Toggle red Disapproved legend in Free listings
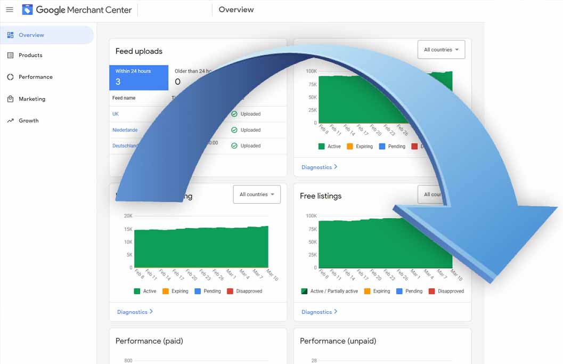Viewport: 563px width, 364px height. click(432, 292)
